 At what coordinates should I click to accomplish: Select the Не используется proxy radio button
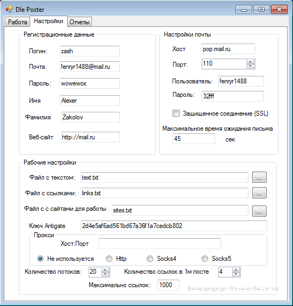[x=40, y=259]
